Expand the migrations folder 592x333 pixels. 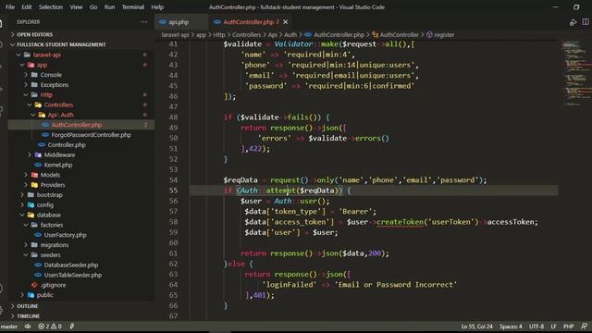[55, 245]
